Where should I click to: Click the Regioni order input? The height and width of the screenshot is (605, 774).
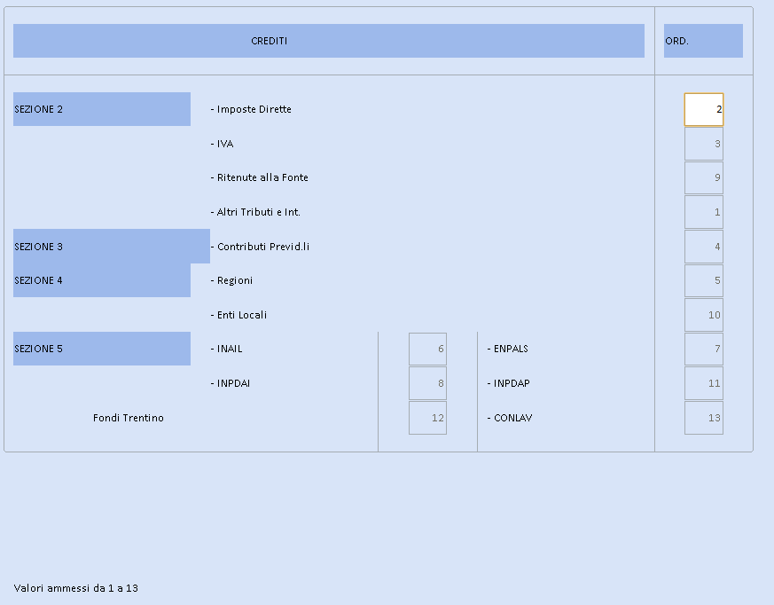[703, 280]
